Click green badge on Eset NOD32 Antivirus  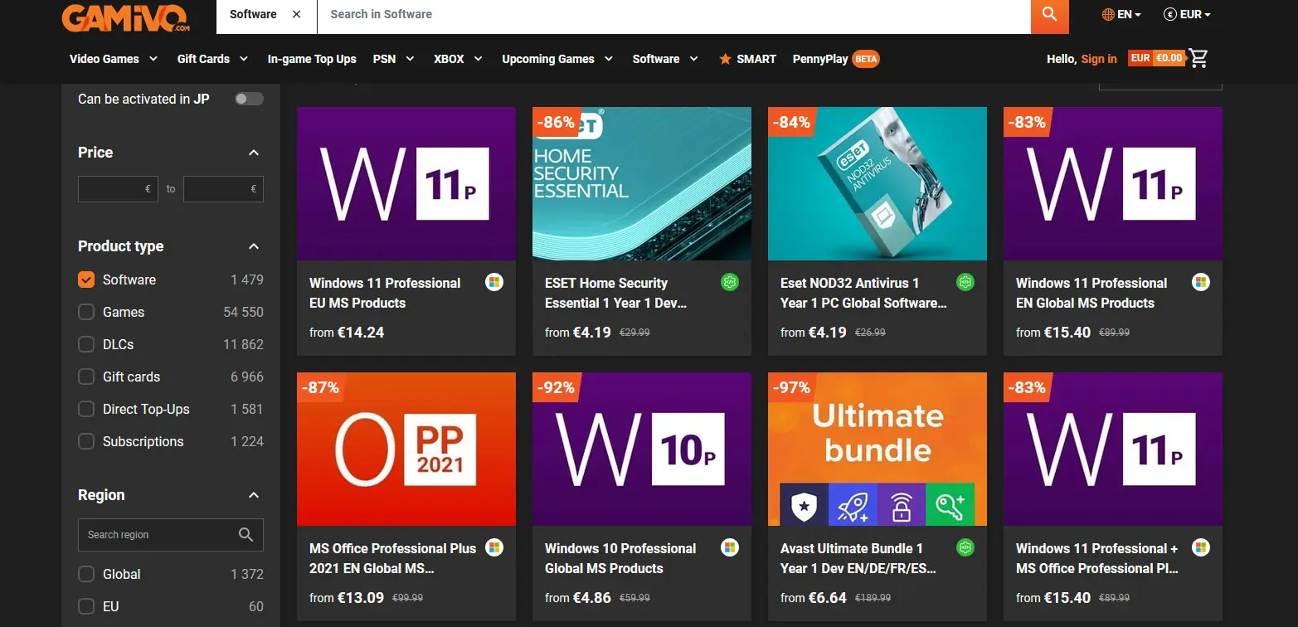click(965, 282)
